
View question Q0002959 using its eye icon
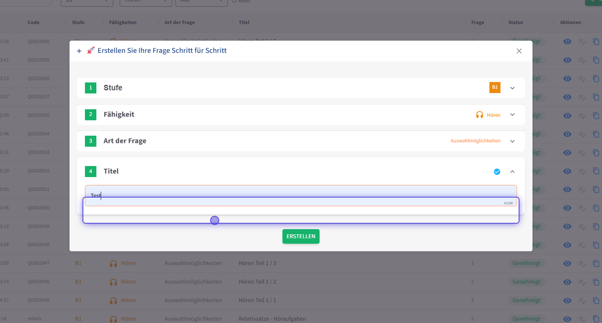567,60
